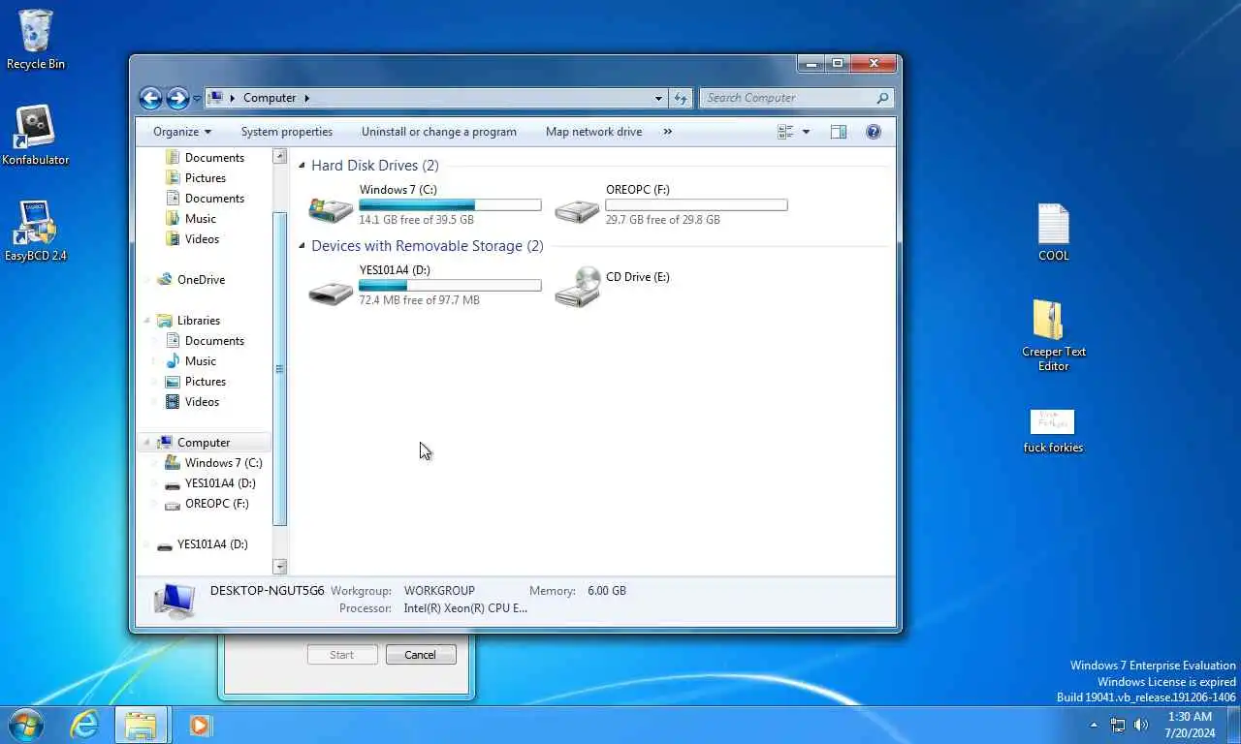Show hidden tray icons arrow
Viewport: 1241px width, 744px height.
[x=1094, y=725]
